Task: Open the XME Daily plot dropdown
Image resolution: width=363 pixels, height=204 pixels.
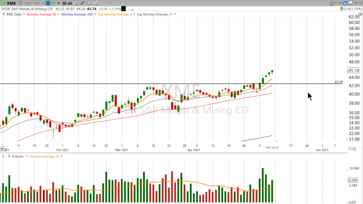Action: tap(24, 14)
